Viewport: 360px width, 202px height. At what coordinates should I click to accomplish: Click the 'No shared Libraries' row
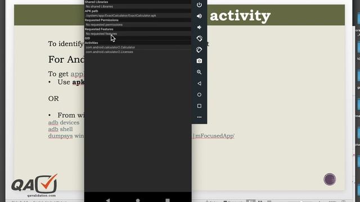pos(137,6)
